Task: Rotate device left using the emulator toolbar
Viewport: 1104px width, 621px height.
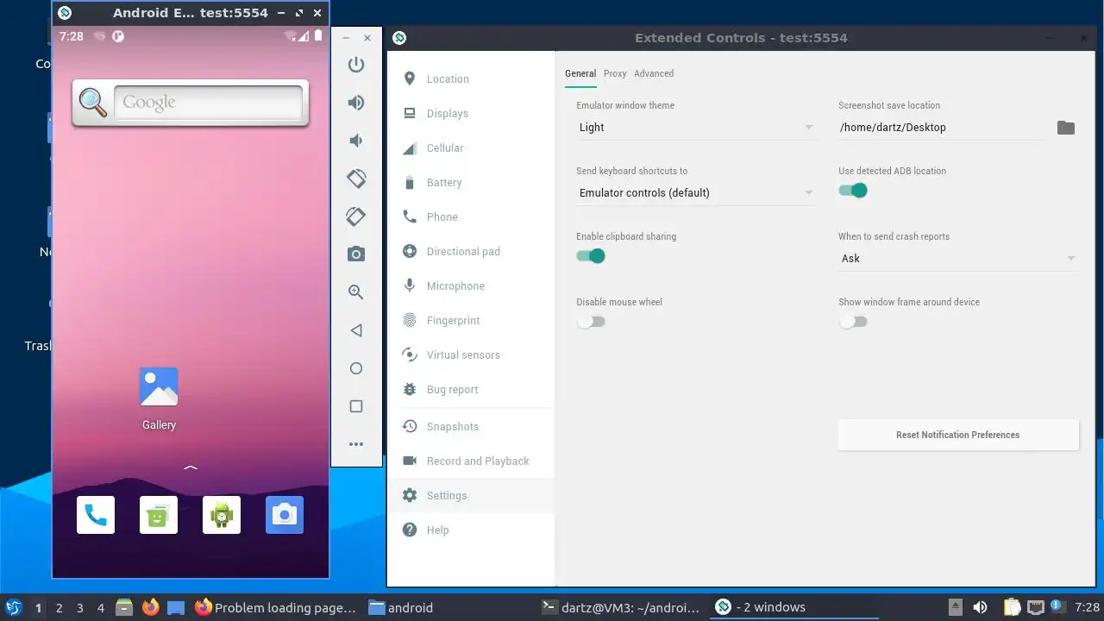Action: pyautogui.click(x=356, y=179)
